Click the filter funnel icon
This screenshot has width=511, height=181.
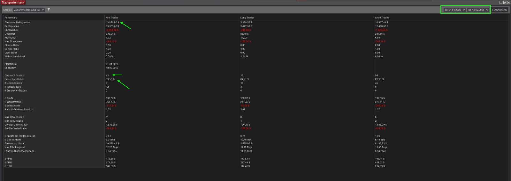[49, 10]
